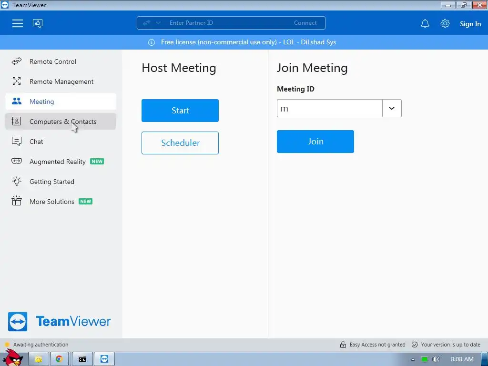Click the More Solutions gift icon
The width and height of the screenshot is (488, 366).
coord(17,201)
